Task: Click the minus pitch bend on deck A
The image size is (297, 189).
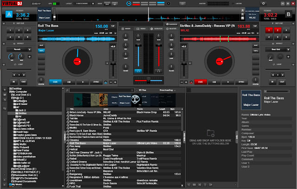Action: (x=111, y=82)
